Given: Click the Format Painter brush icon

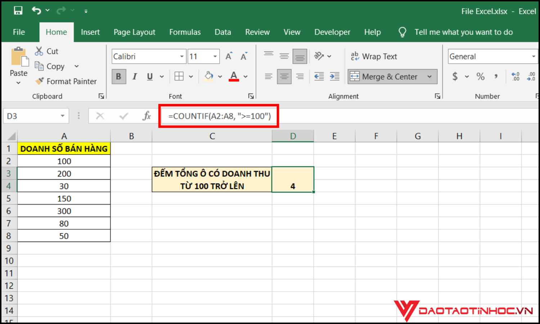Looking at the screenshot, I should pos(39,81).
